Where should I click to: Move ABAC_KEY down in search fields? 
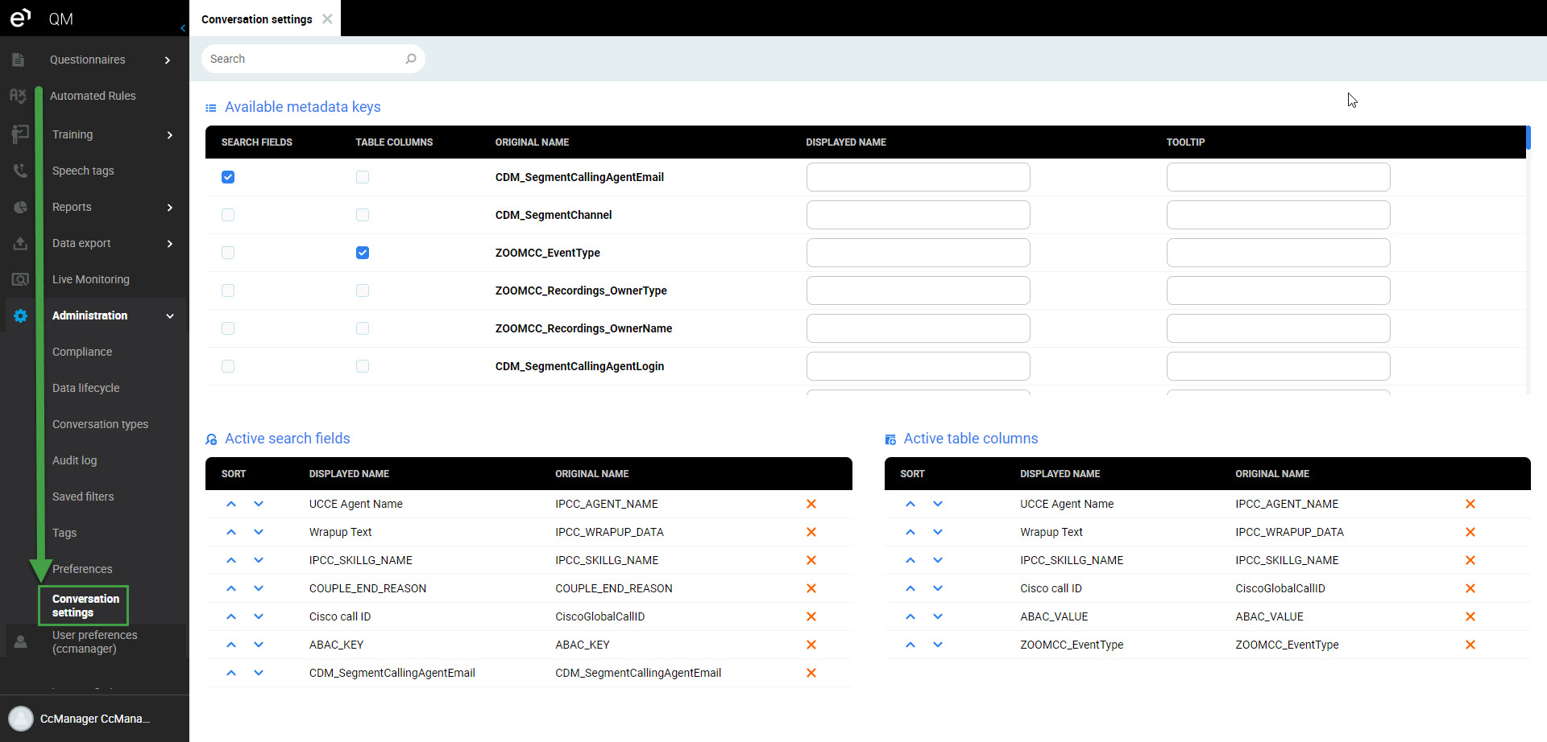[x=259, y=645]
